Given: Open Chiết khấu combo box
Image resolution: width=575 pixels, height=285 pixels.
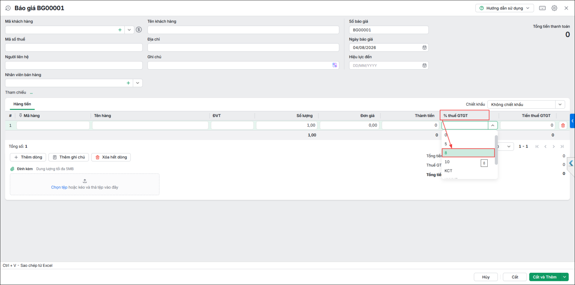Looking at the screenshot, I should (526, 104).
